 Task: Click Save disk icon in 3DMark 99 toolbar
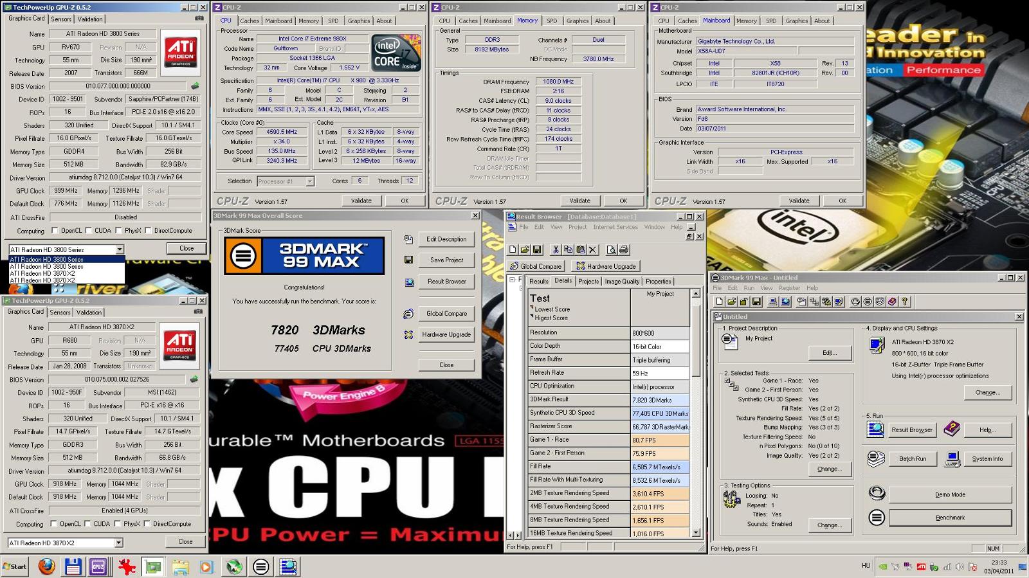coord(756,302)
